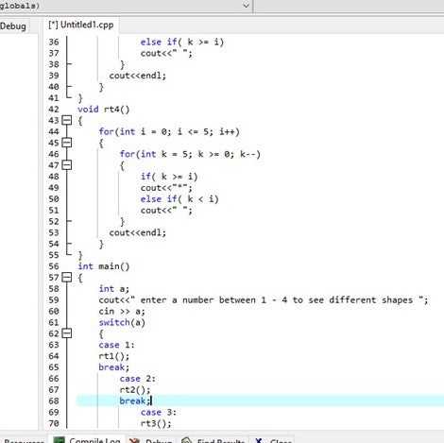Open the globals scope dropdown arrow
The image size is (444, 443).
coord(247,6)
